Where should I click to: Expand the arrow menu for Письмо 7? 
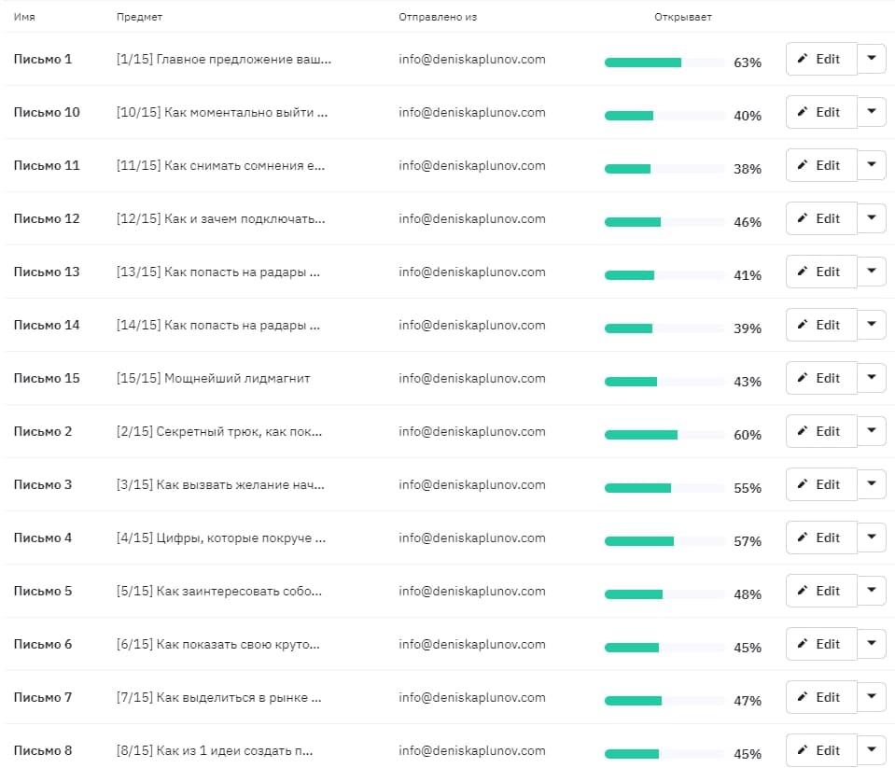coord(872,696)
